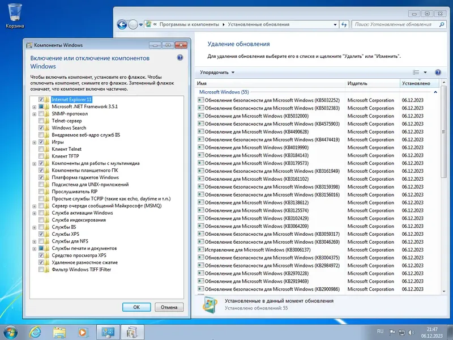Open the network icon in system tray

[402, 333]
